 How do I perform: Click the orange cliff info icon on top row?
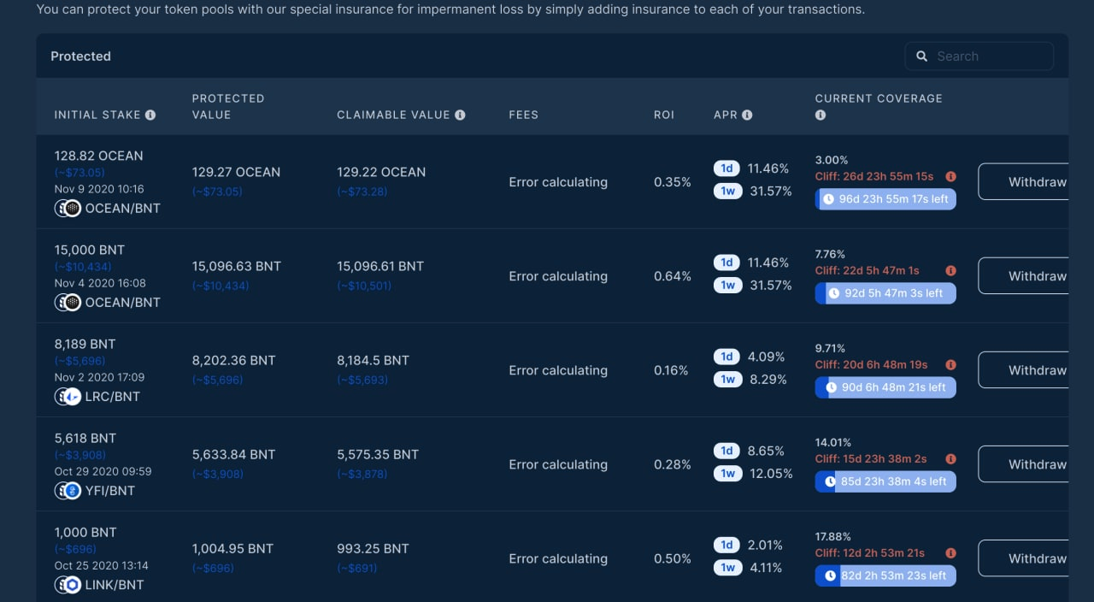click(x=950, y=176)
